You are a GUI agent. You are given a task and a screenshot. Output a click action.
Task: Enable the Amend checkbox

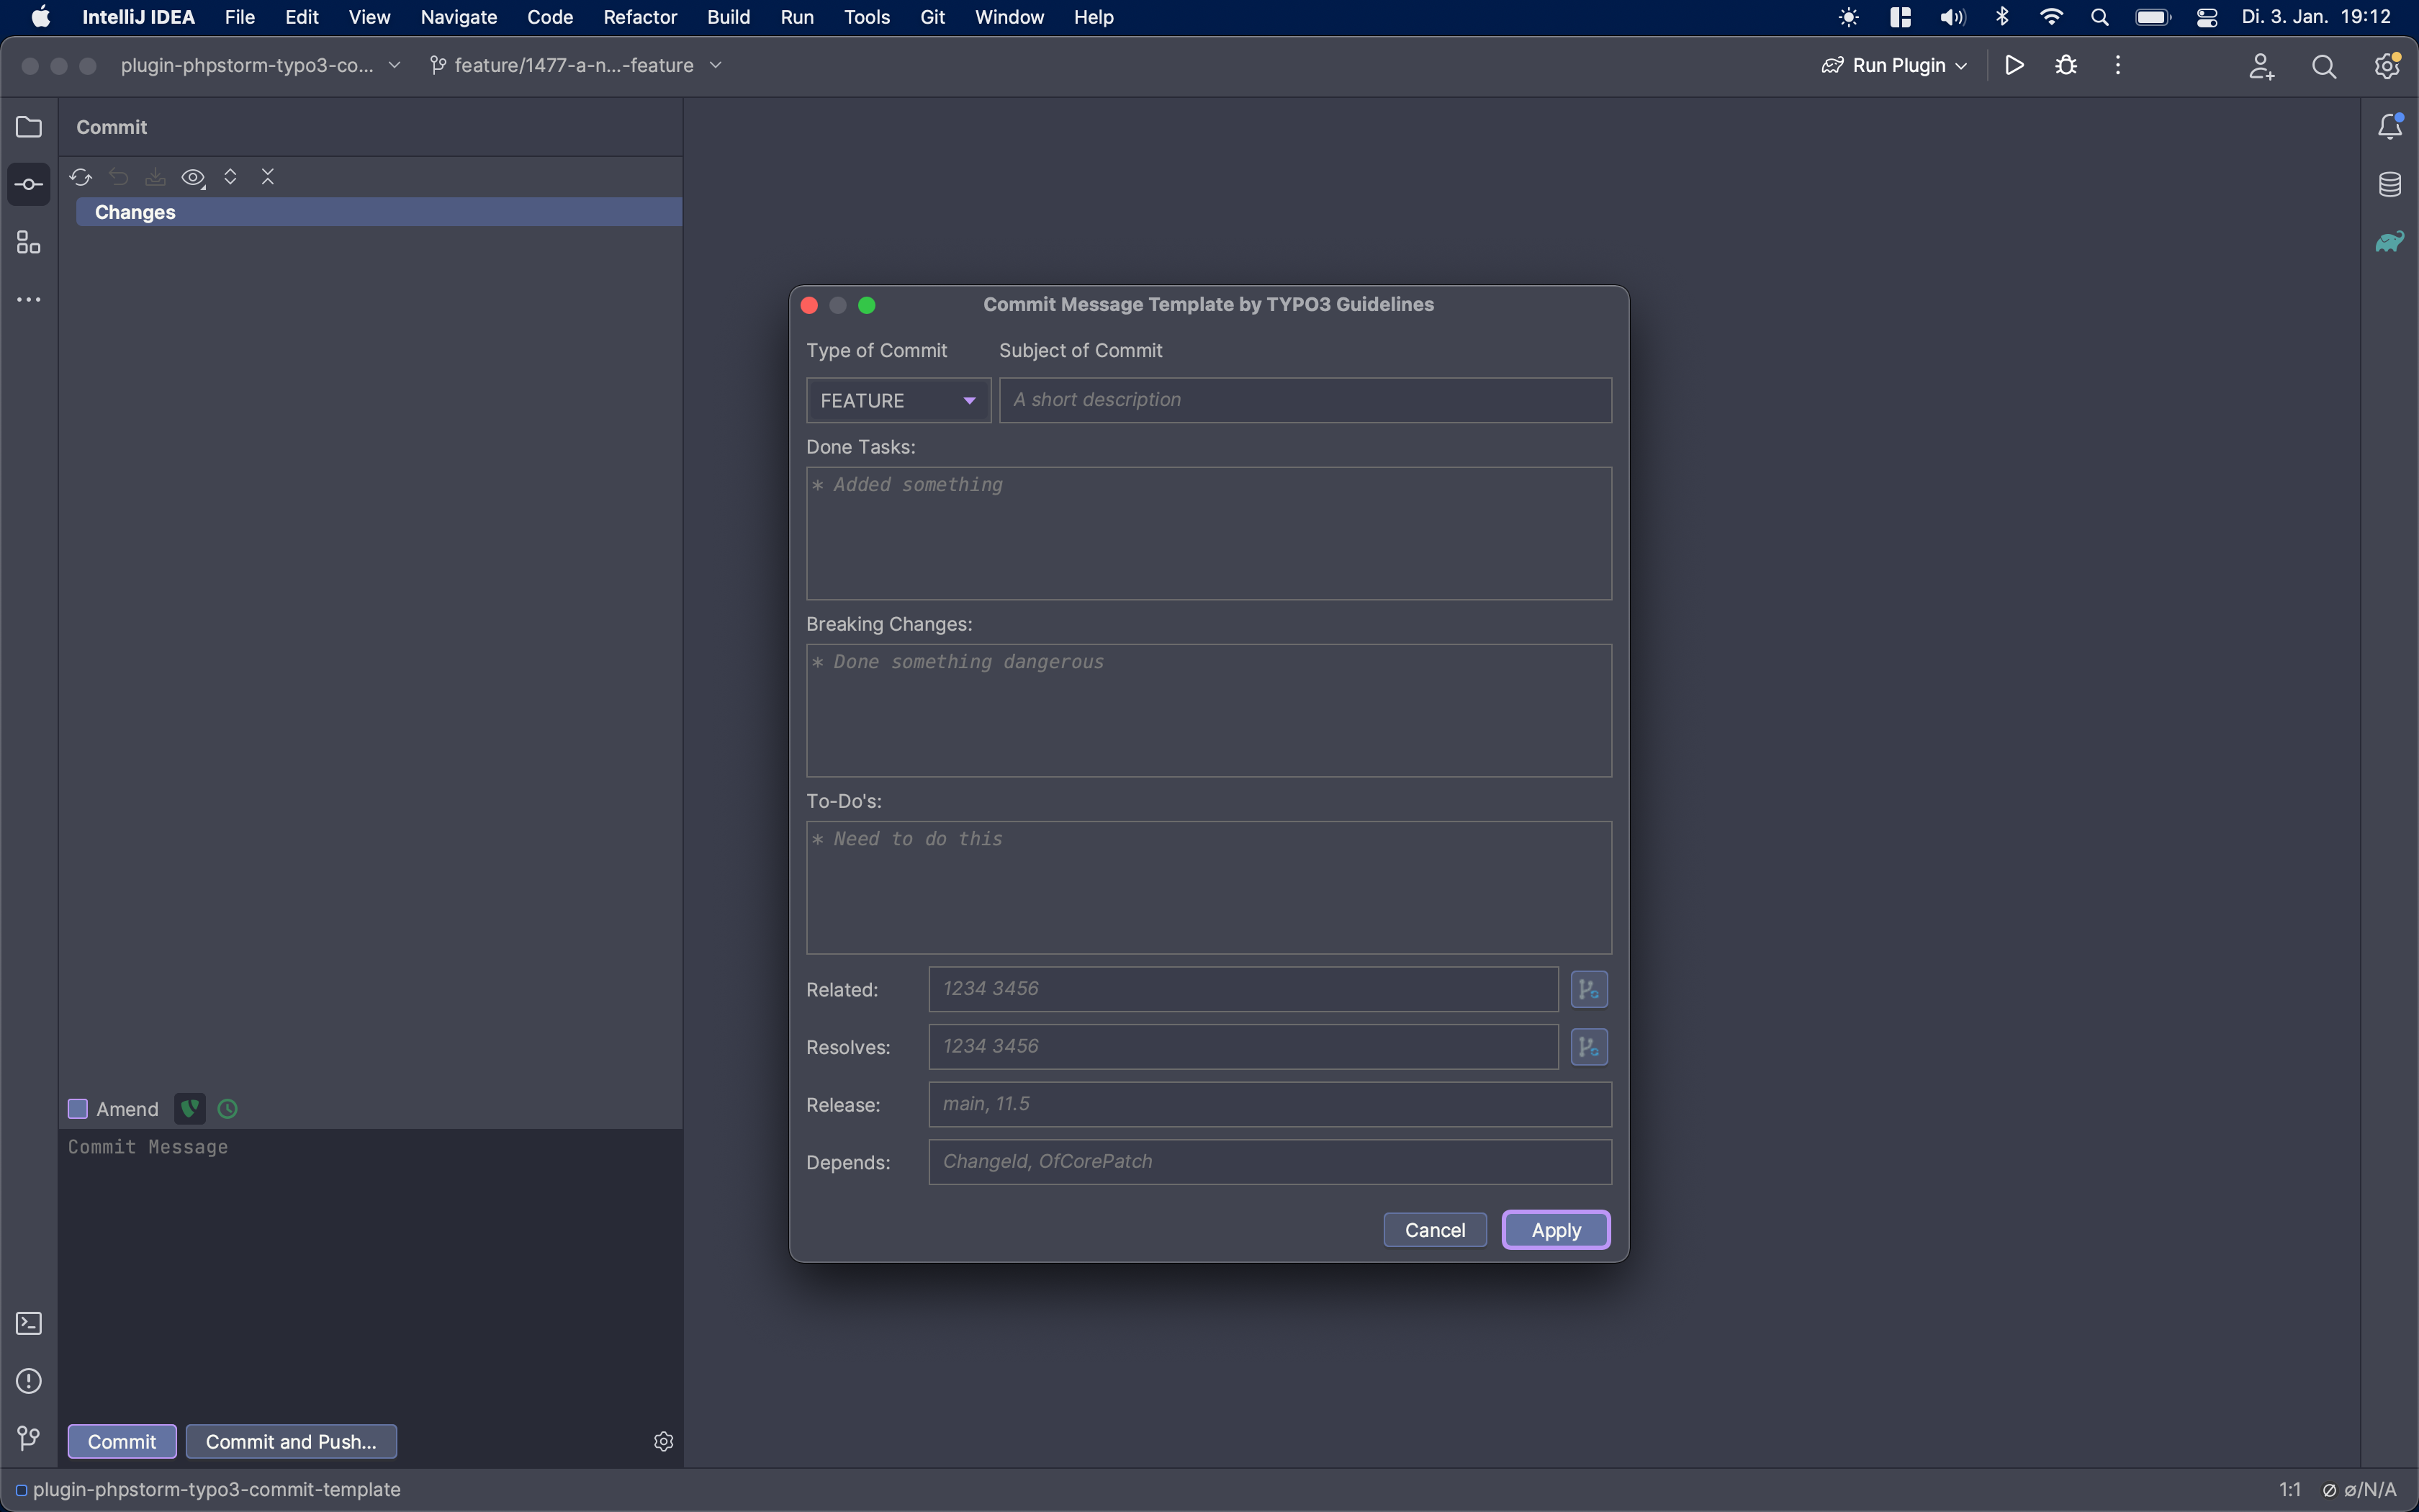point(77,1108)
